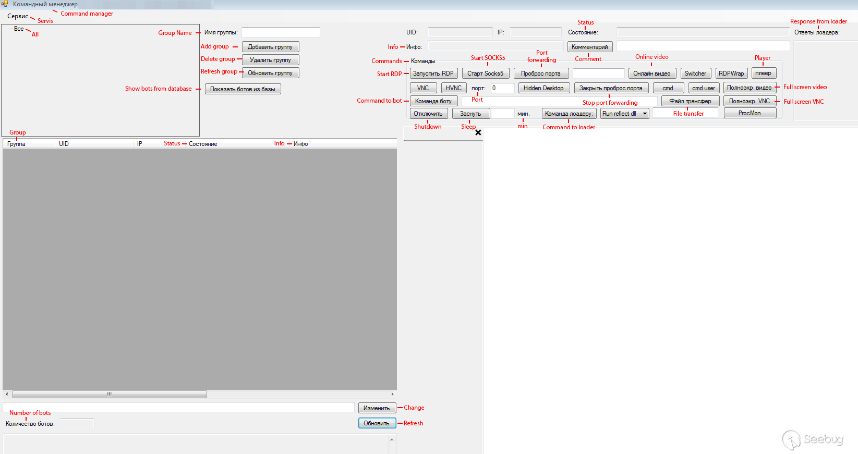Click into the Имя группы text field
The image size is (858, 454).
[x=281, y=32]
